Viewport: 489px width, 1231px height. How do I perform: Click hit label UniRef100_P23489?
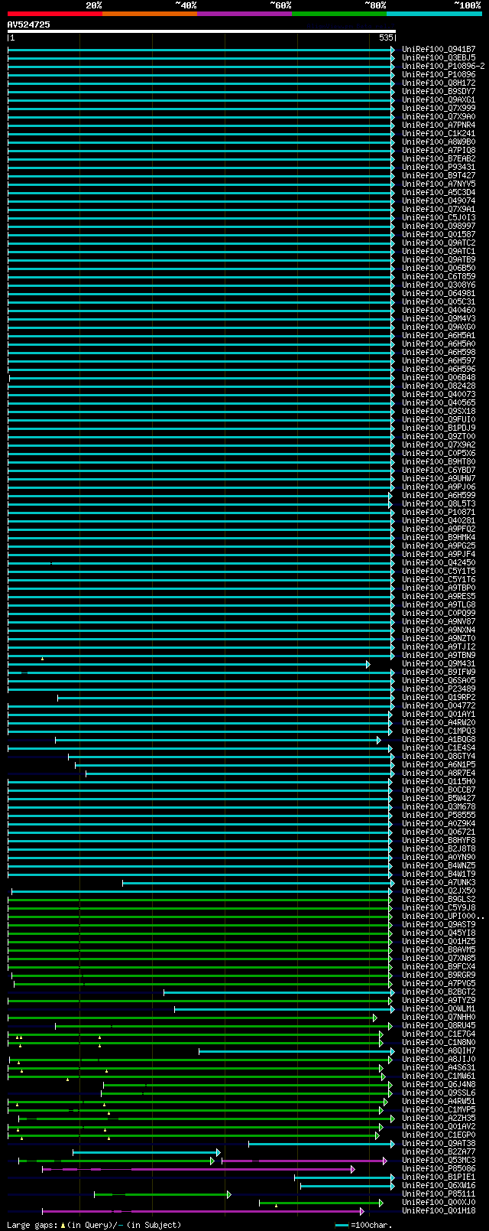[x=439, y=689]
